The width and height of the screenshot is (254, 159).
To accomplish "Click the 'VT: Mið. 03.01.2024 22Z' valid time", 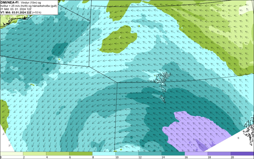I will point(16,12).
